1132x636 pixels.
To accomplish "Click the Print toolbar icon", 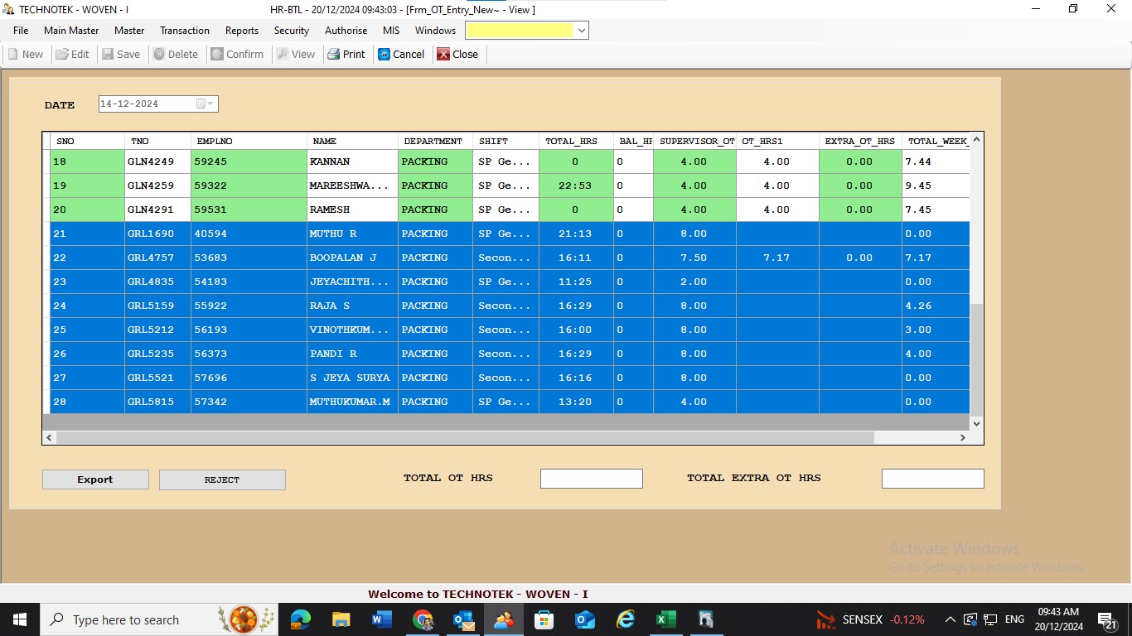I will [x=334, y=55].
